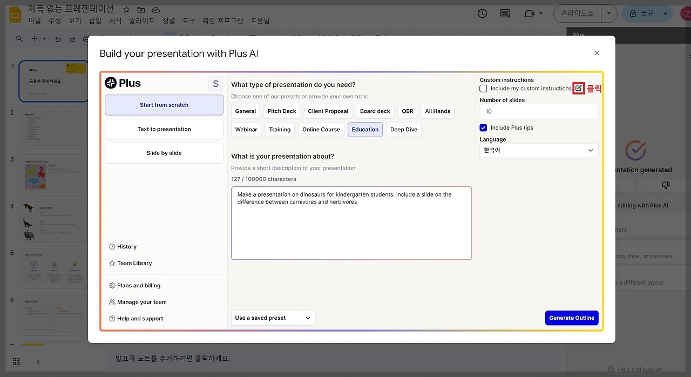Uncheck Include Plus tips checkbox

[x=483, y=128]
